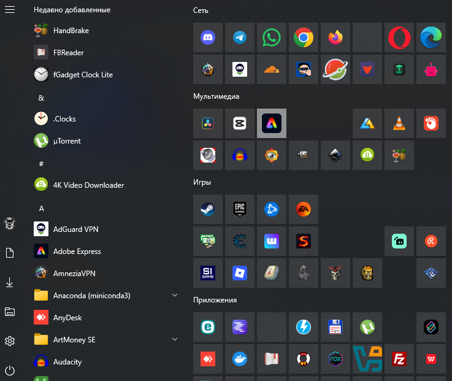Click the Приложения group title
The image size is (452, 381).
click(215, 300)
